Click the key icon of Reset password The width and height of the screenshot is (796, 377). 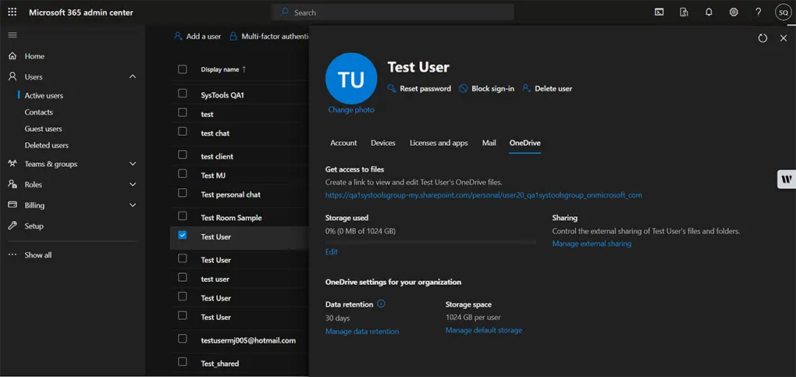coord(392,88)
